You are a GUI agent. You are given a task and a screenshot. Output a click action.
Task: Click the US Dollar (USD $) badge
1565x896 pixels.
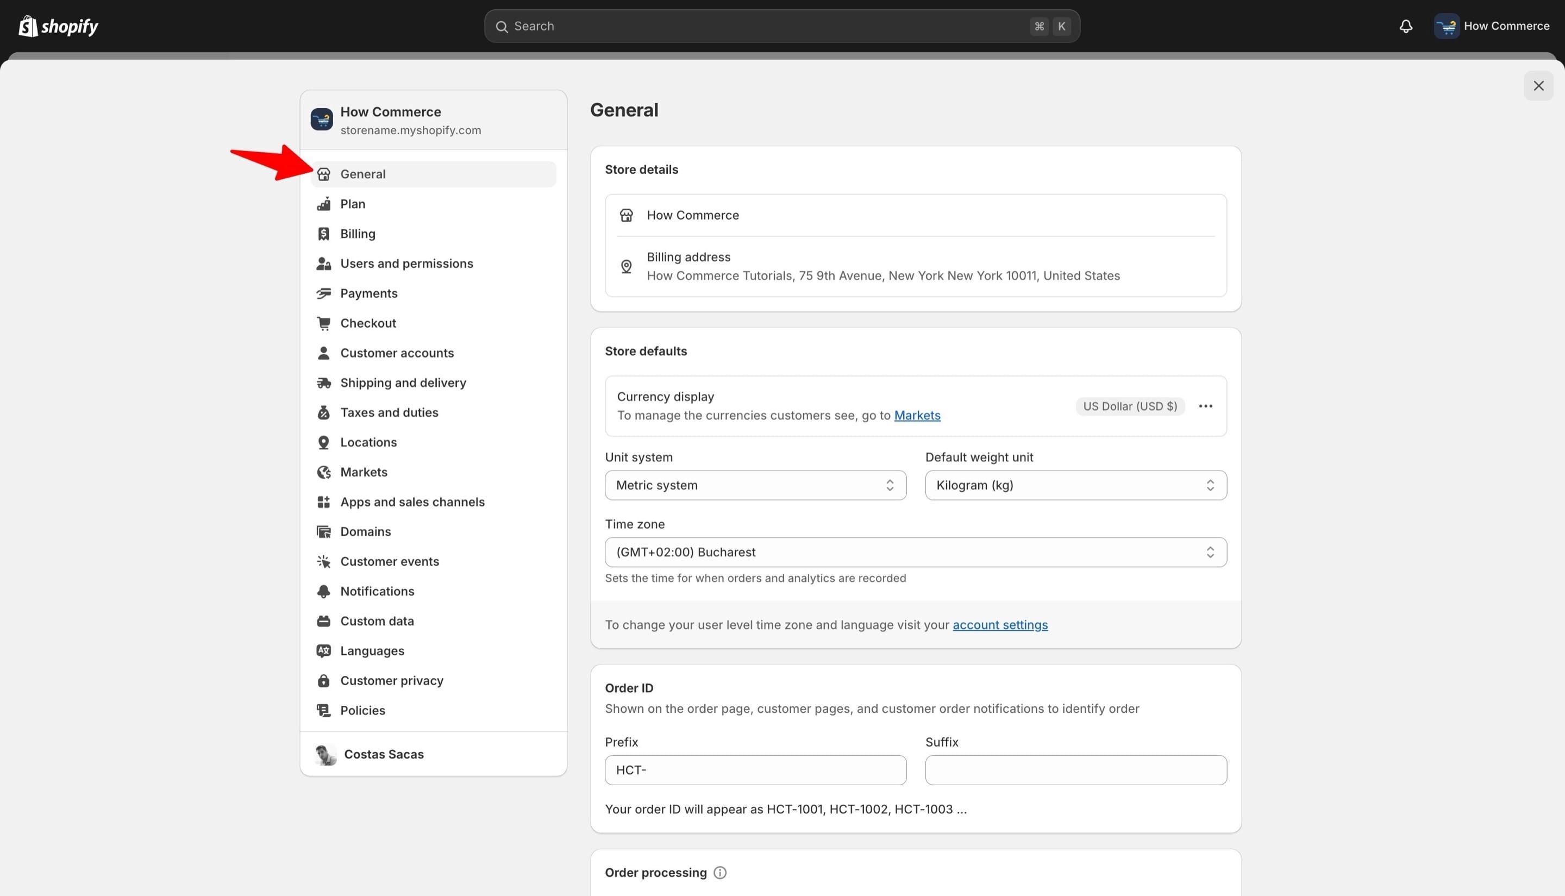[x=1130, y=406]
